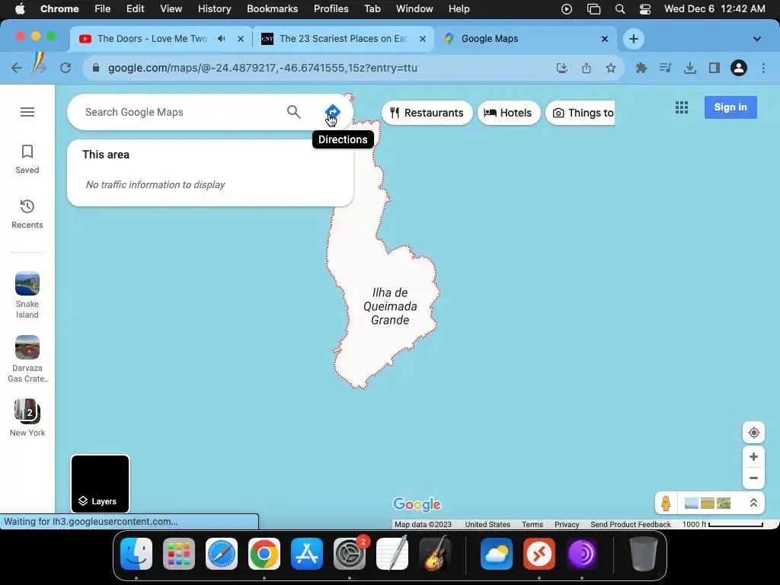Close the Google Maps tab
Screen dimensions: 780x585
[604, 39]
